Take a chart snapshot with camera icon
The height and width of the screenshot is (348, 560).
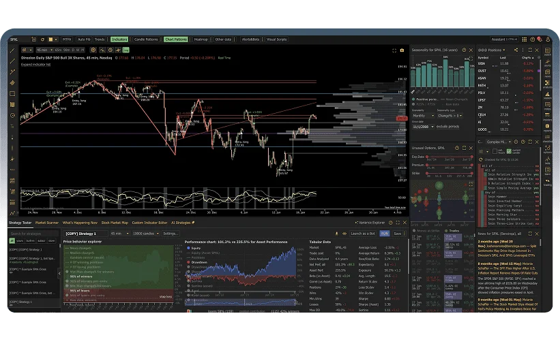click(x=402, y=50)
